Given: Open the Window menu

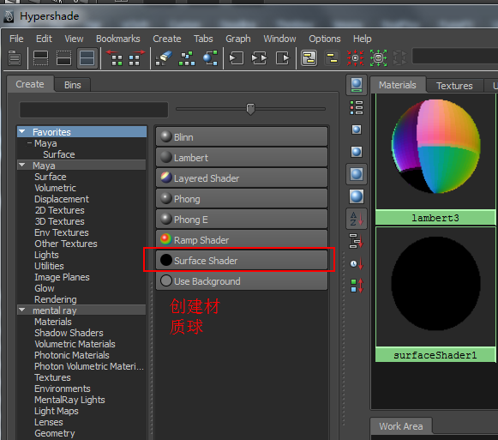Looking at the screenshot, I should [279, 39].
